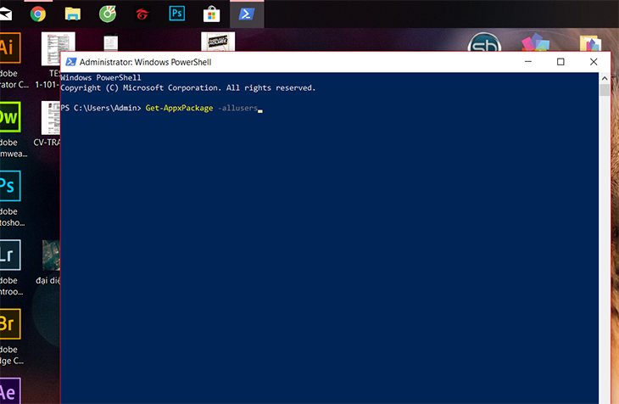Open File Explorer from the taskbar
Viewport: 619px width, 404px height.
[73, 14]
